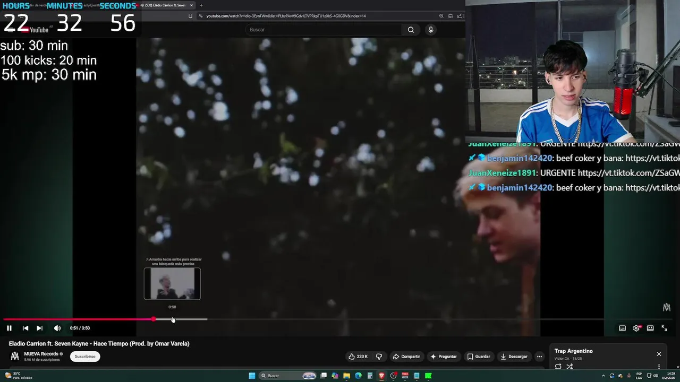Screen dimensions: 680x382
Task: Start voice search with microphone icon
Action: click(431, 30)
